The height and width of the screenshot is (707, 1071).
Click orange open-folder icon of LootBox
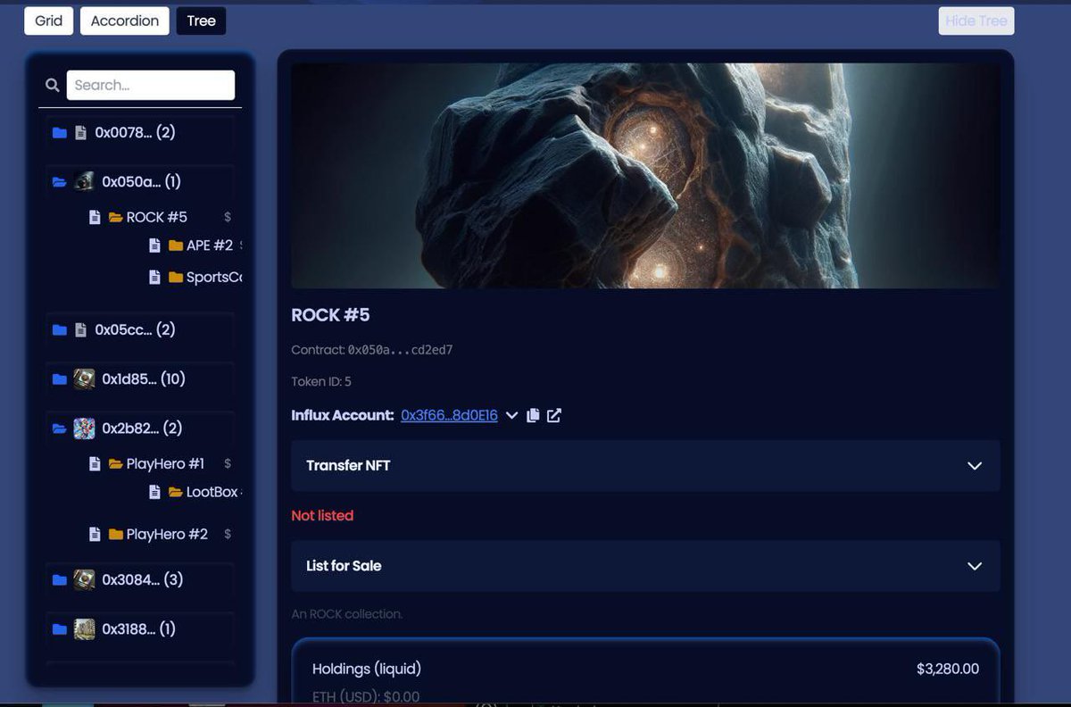(176, 492)
